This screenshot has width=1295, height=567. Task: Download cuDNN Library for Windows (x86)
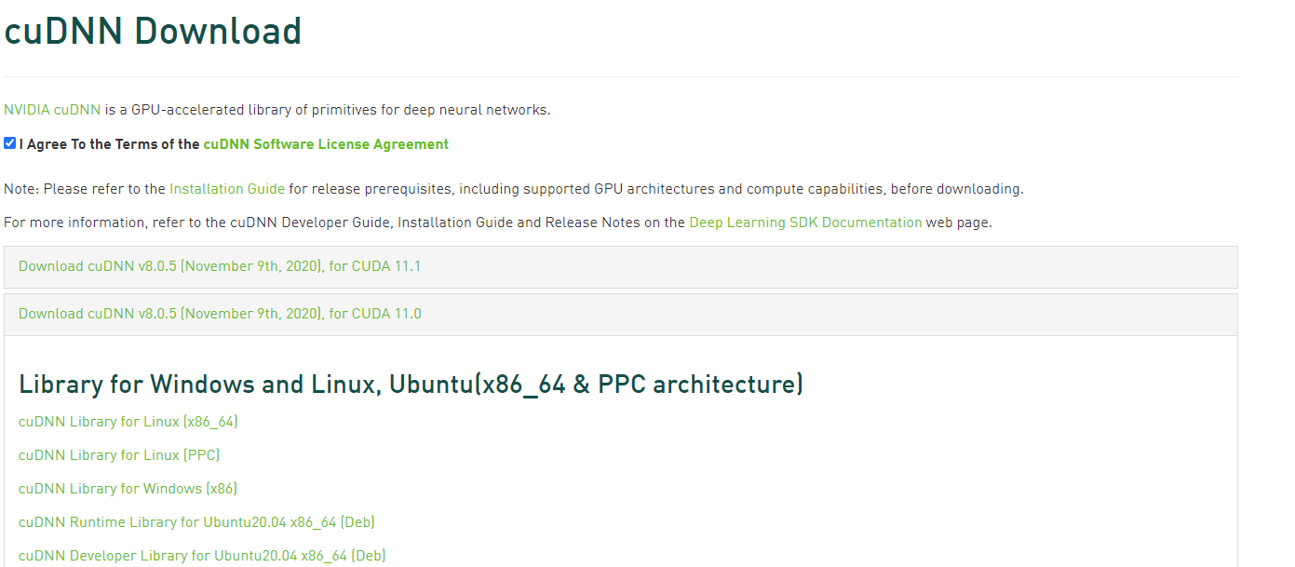click(x=128, y=489)
